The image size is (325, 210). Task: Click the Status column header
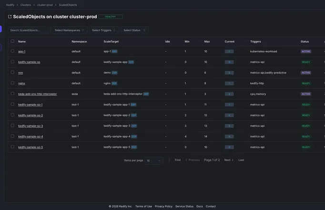tap(305, 41)
